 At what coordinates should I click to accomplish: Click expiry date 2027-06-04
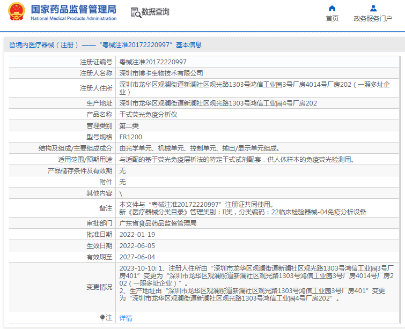(x=137, y=257)
